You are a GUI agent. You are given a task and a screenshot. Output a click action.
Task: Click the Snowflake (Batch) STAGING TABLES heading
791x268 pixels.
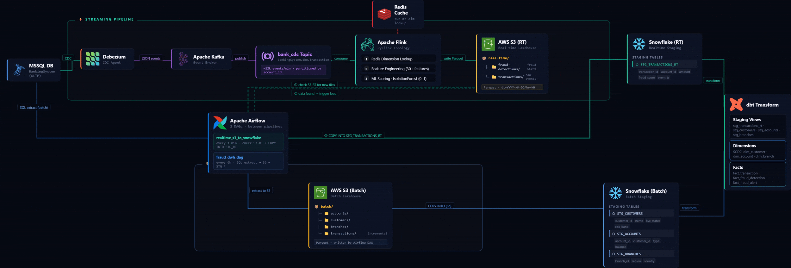click(624, 207)
